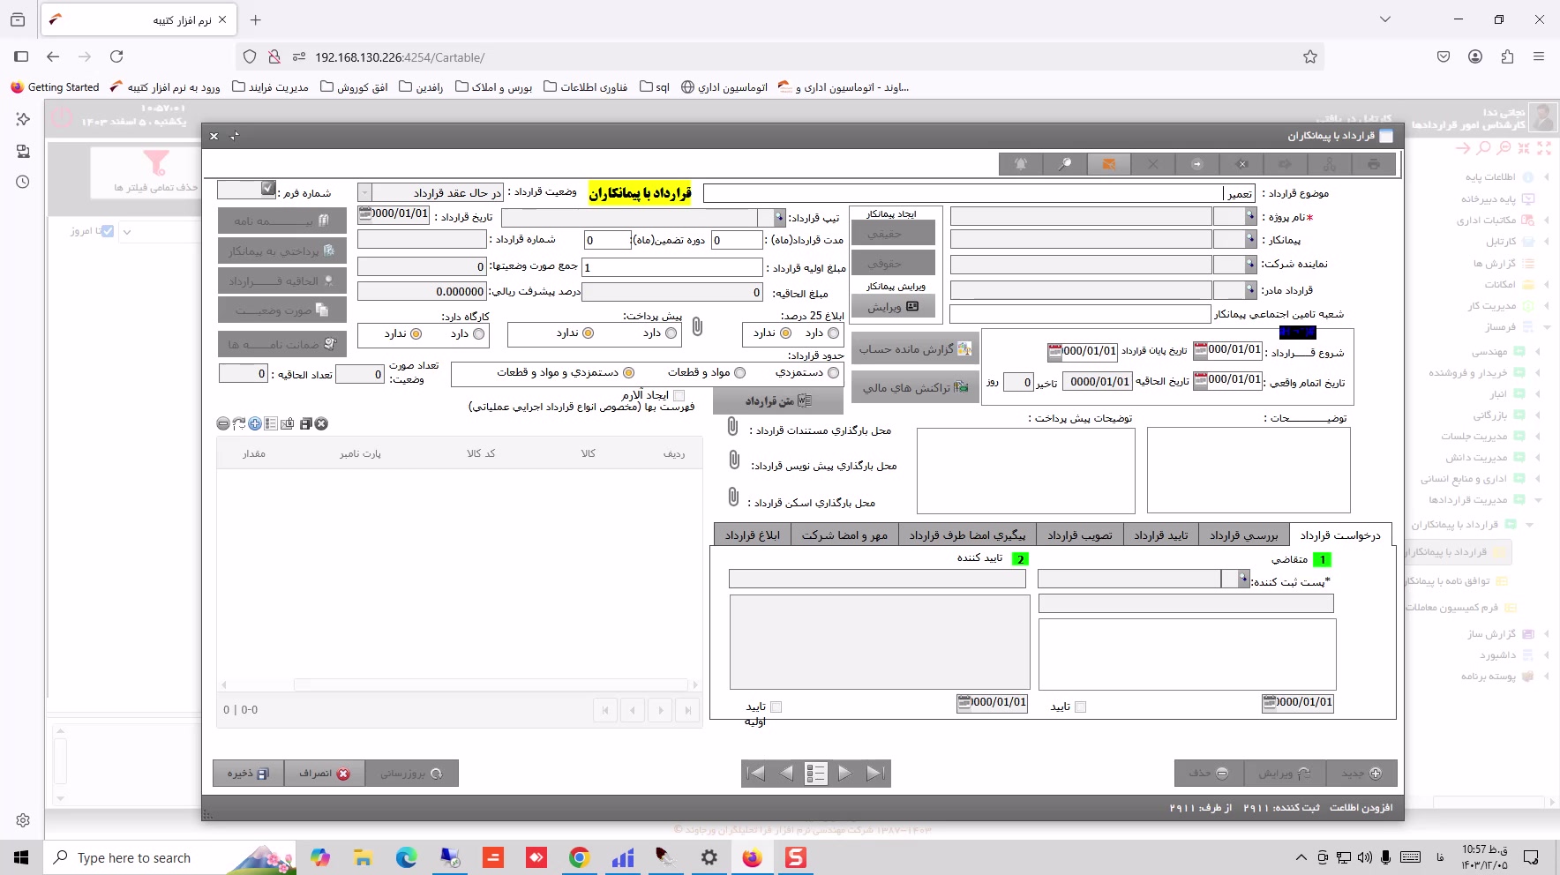Viewport: 1560px width, 875px height.
Task: Click the record list icon in navigation bar
Action: pos(815,774)
